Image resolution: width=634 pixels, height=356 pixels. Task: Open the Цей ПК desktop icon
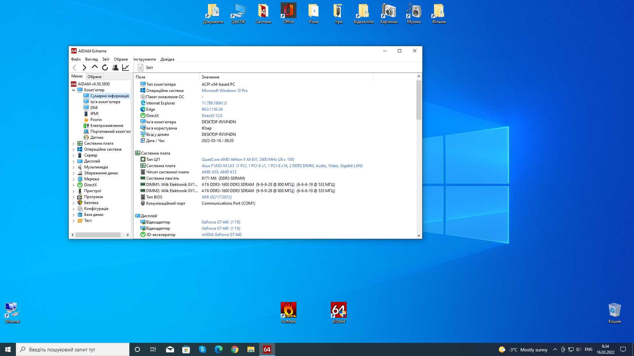[x=238, y=14]
